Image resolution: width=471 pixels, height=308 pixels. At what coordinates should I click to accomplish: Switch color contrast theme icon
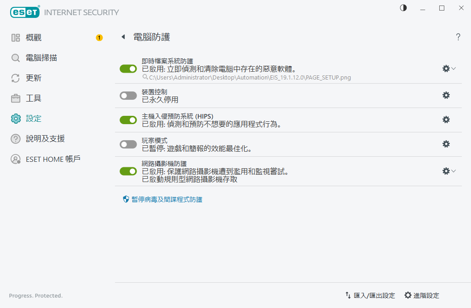coord(403,8)
